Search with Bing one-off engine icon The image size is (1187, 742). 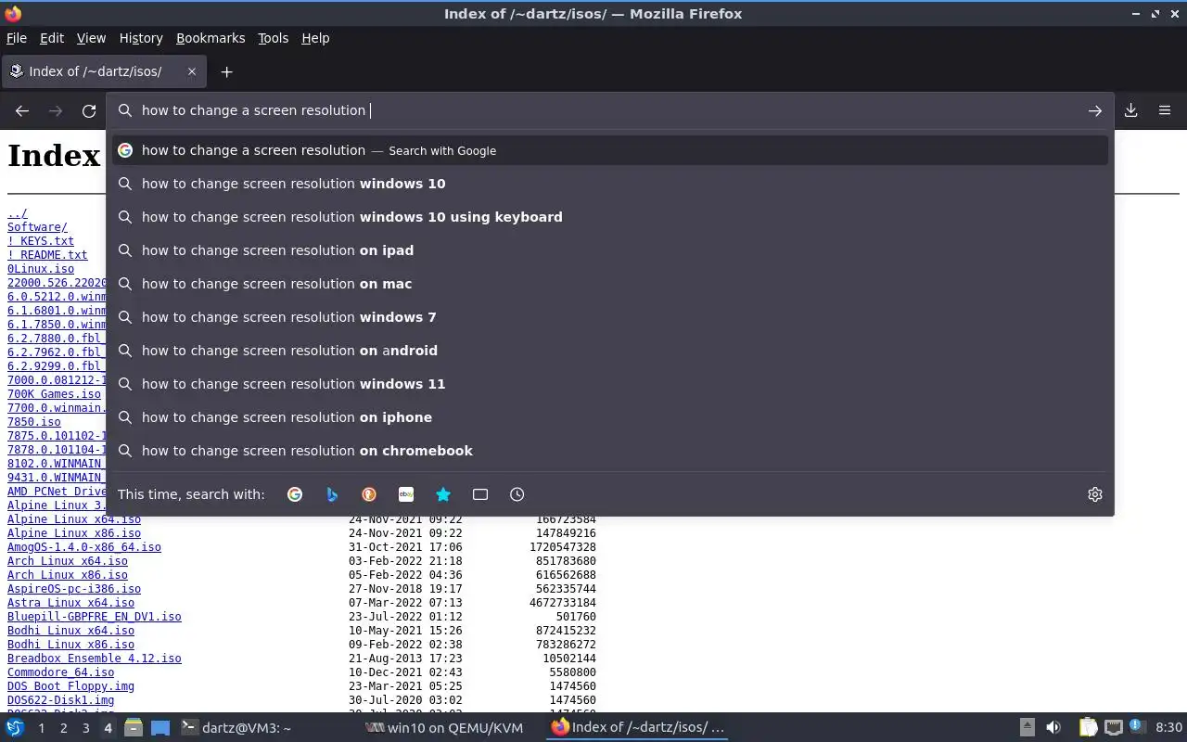coord(332,494)
